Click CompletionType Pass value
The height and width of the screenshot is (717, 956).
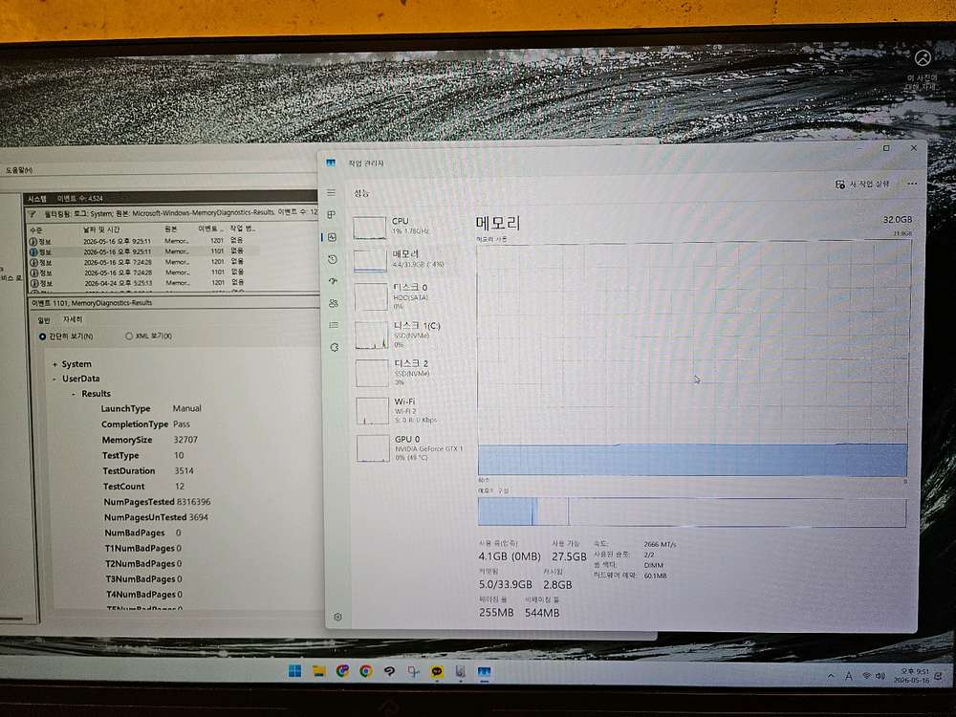[182, 424]
